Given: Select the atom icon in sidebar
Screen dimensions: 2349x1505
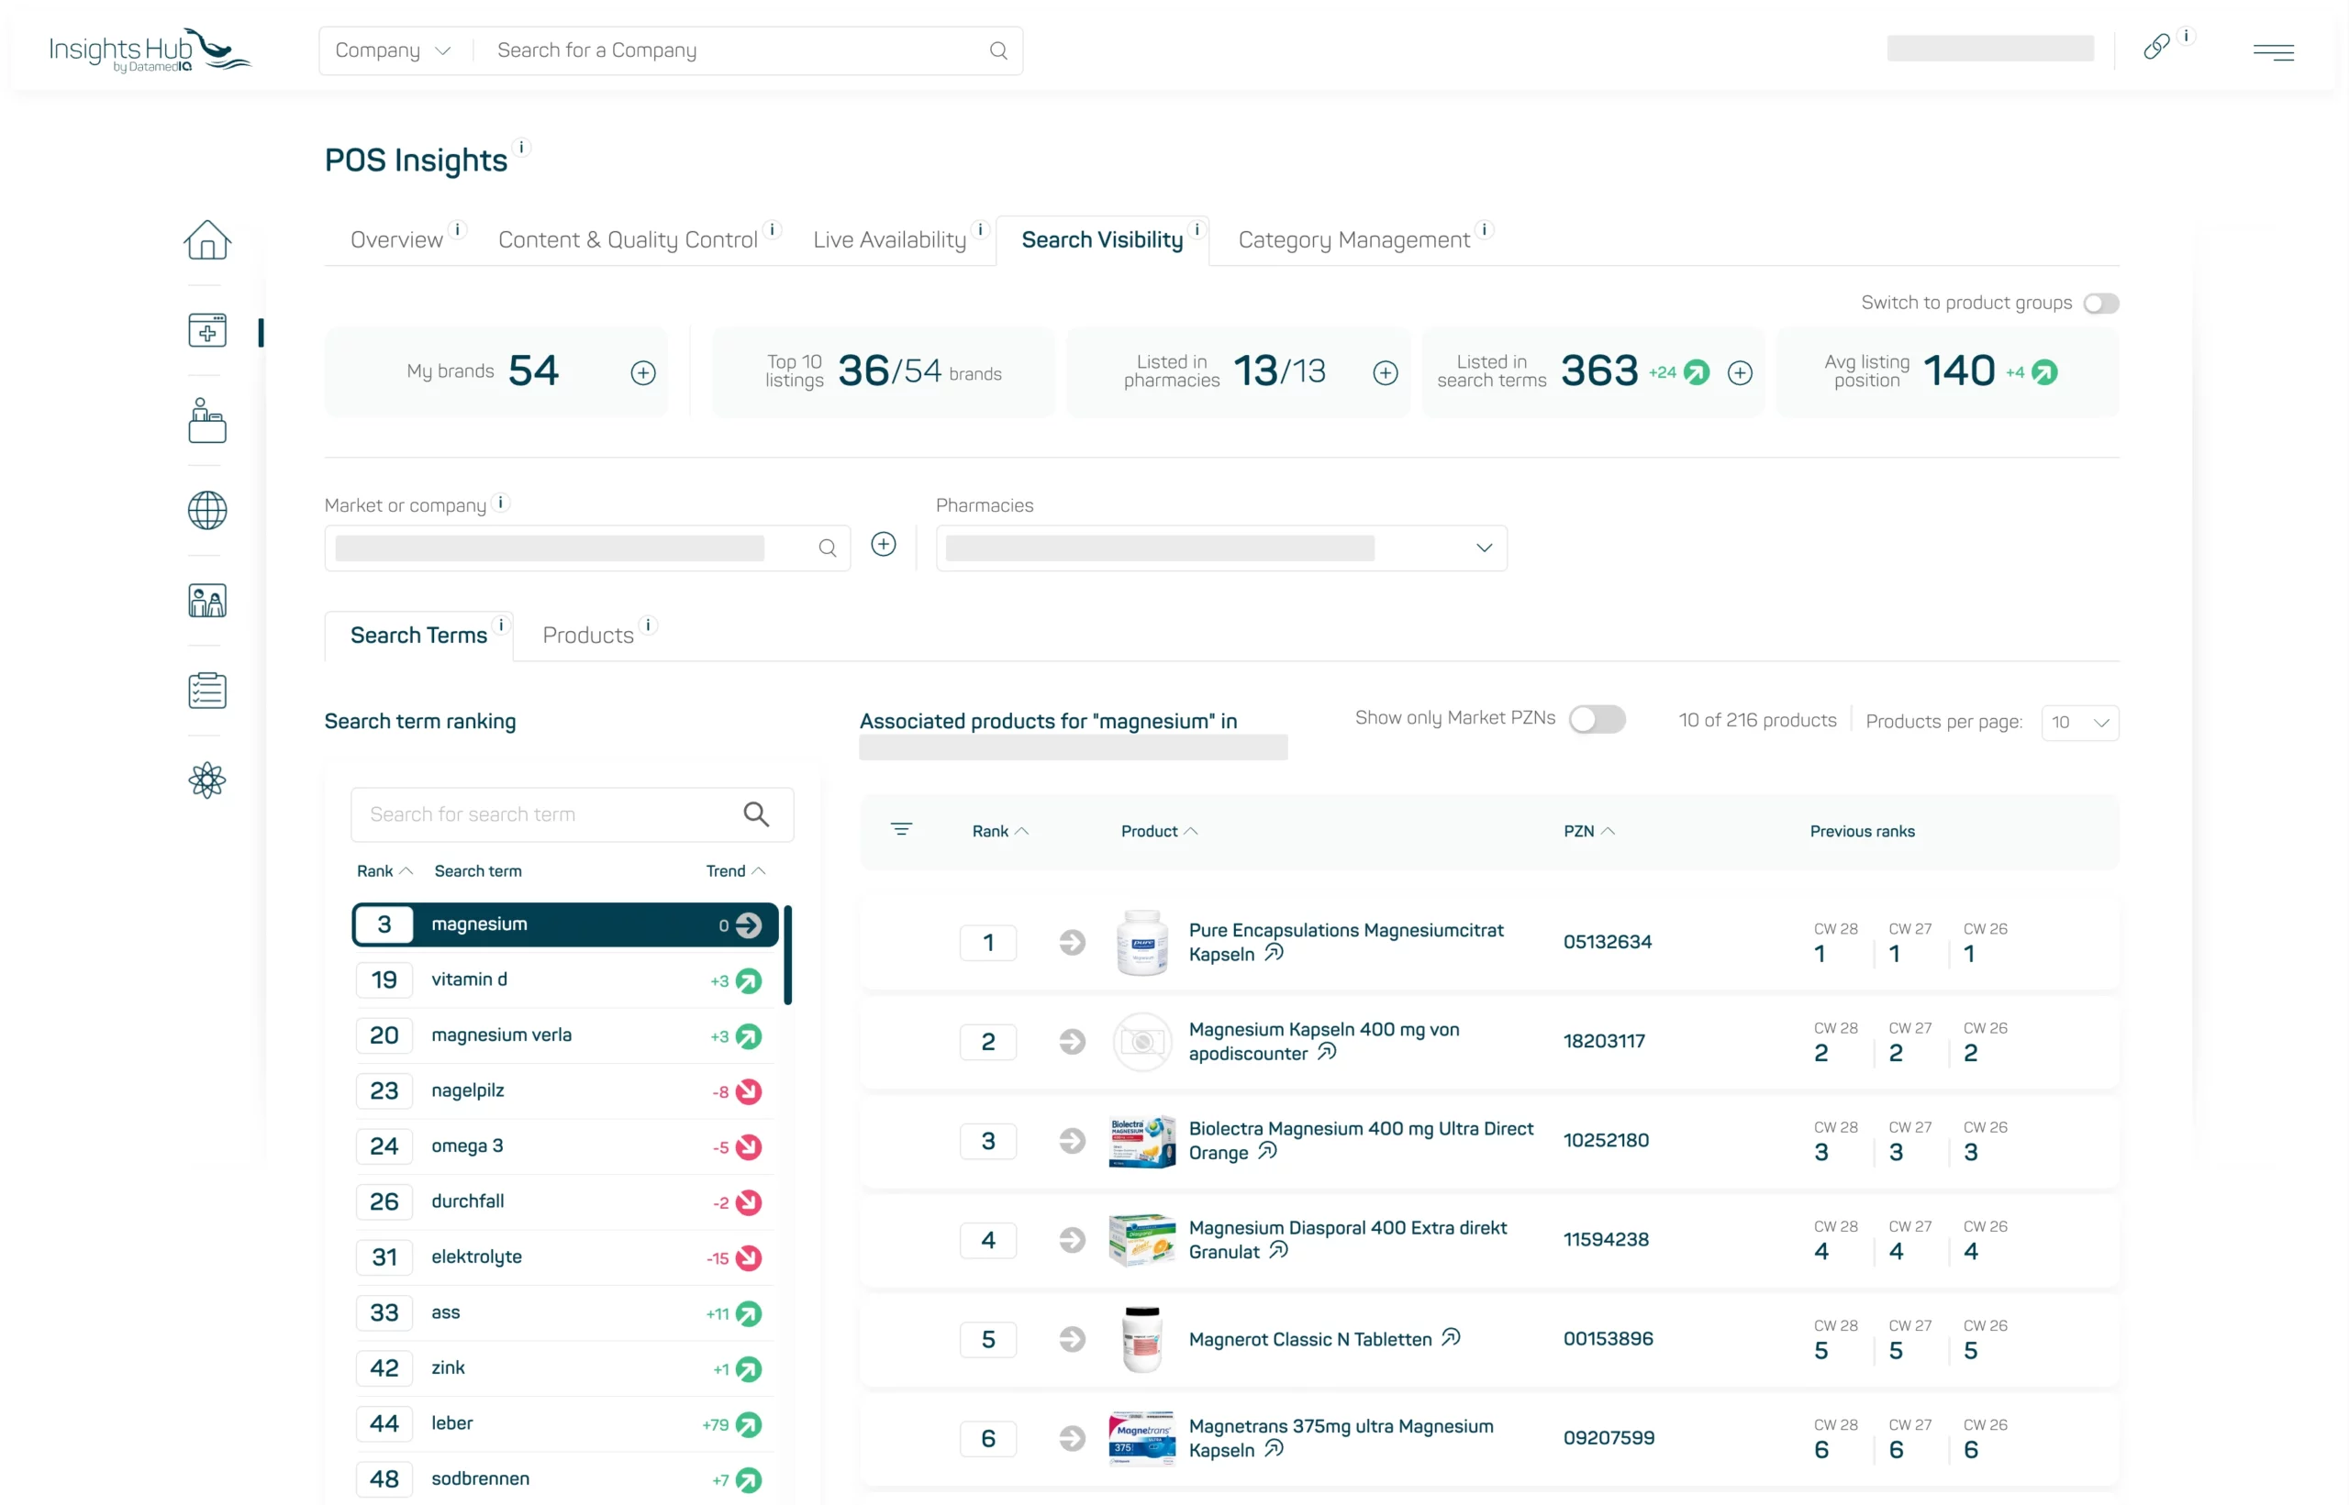Looking at the screenshot, I should tap(207, 780).
